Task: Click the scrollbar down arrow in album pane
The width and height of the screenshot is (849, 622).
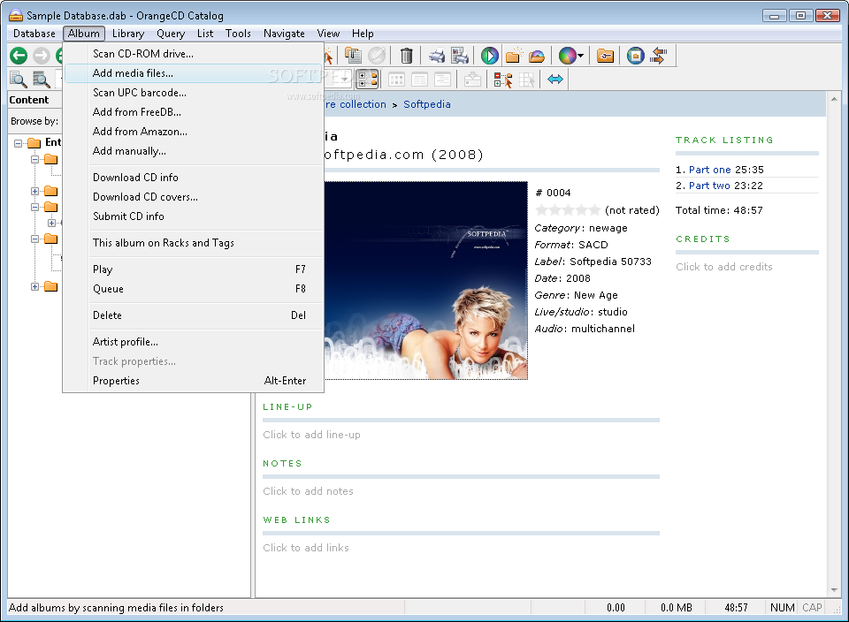Action: coord(834,590)
